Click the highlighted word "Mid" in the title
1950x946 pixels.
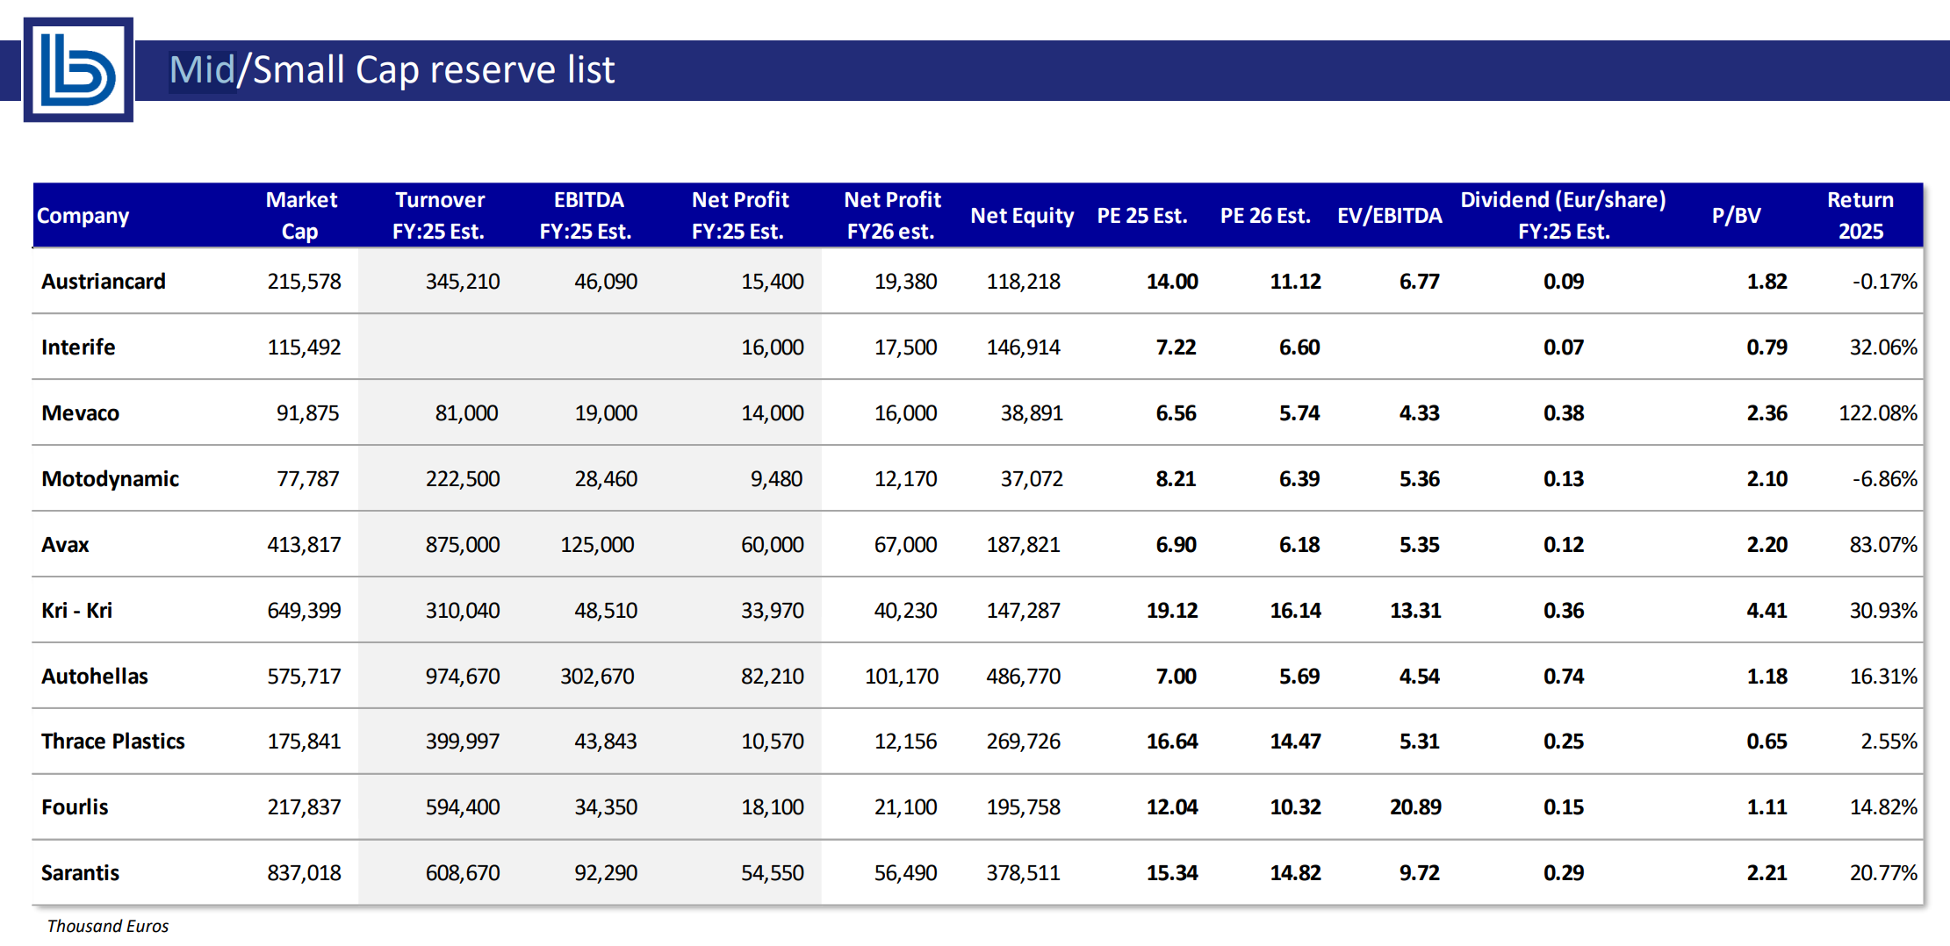[x=202, y=70]
